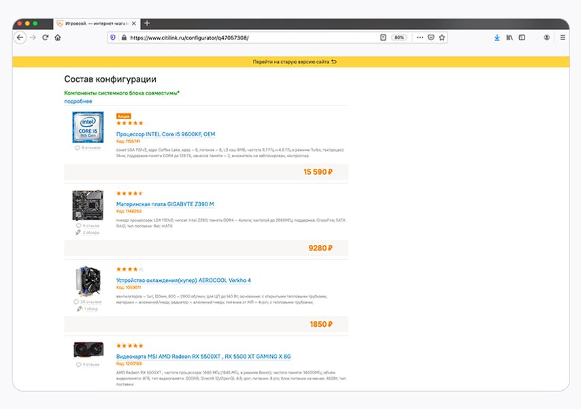Image resolution: width=581 pixels, height=409 pixels.
Task: Open reviews under the Intel processor image
Action: tap(88, 148)
